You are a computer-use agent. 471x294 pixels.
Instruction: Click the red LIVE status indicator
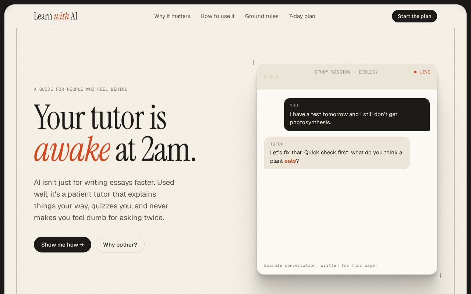tap(422, 72)
